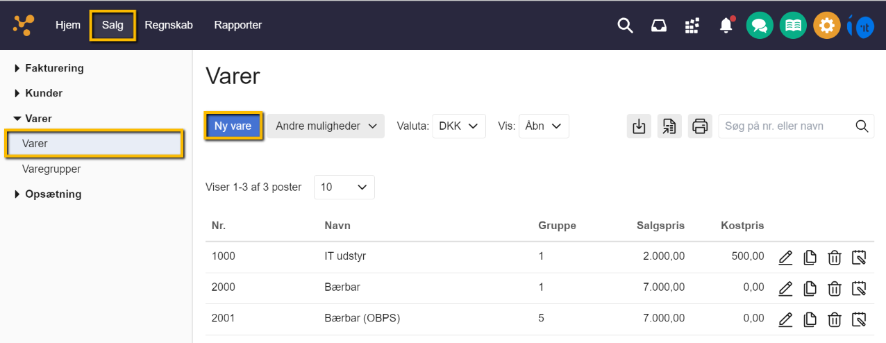This screenshot has height=343, width=886.
Task: Open the green chat bubbles icon
Action: [760, 26]
